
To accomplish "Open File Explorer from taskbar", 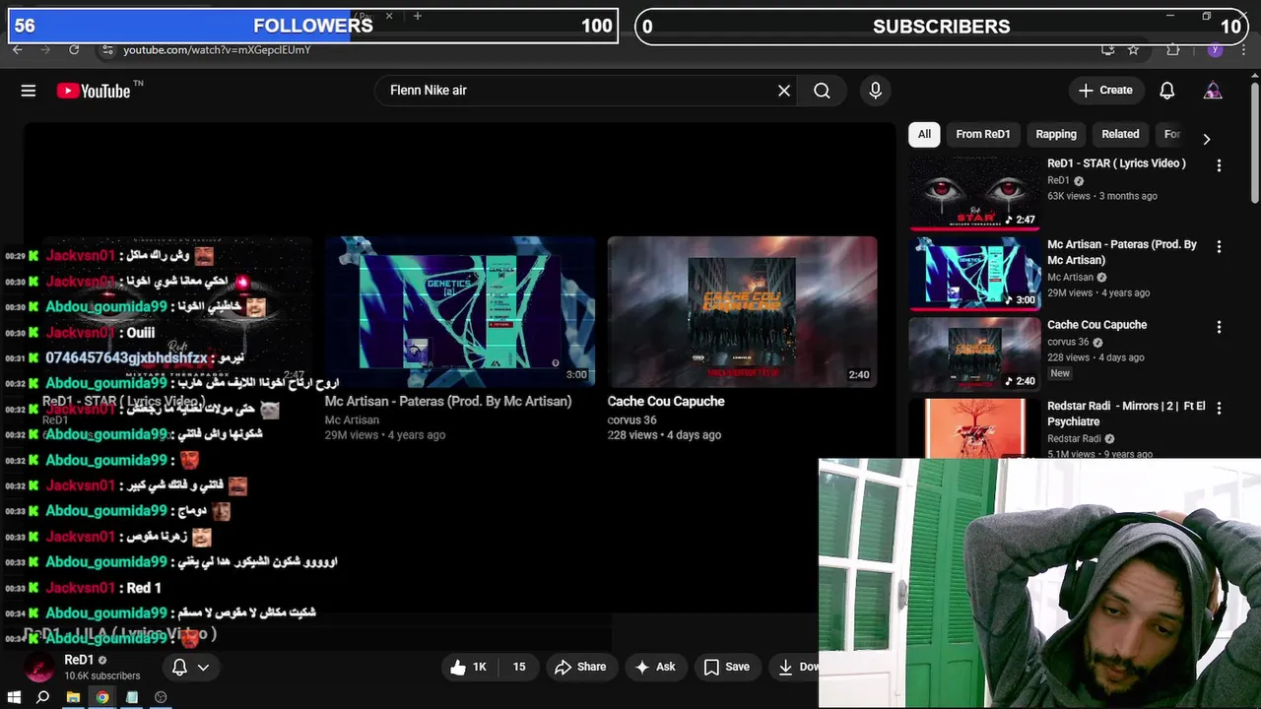I will pyautogui.click(x=73, y=697).
